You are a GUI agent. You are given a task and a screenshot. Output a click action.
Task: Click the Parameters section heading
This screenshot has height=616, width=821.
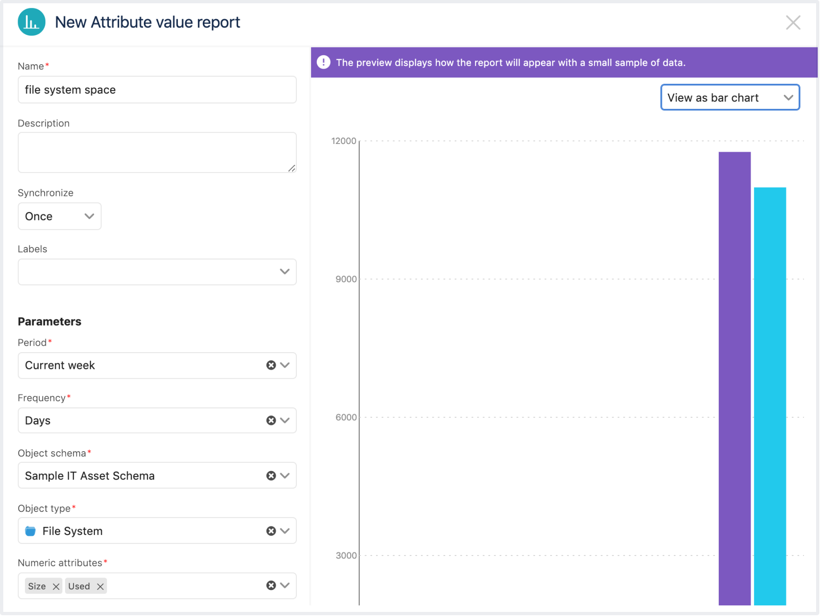click(49, 322)
